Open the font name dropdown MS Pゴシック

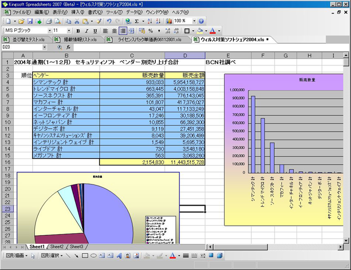click(x=49, y=31)
